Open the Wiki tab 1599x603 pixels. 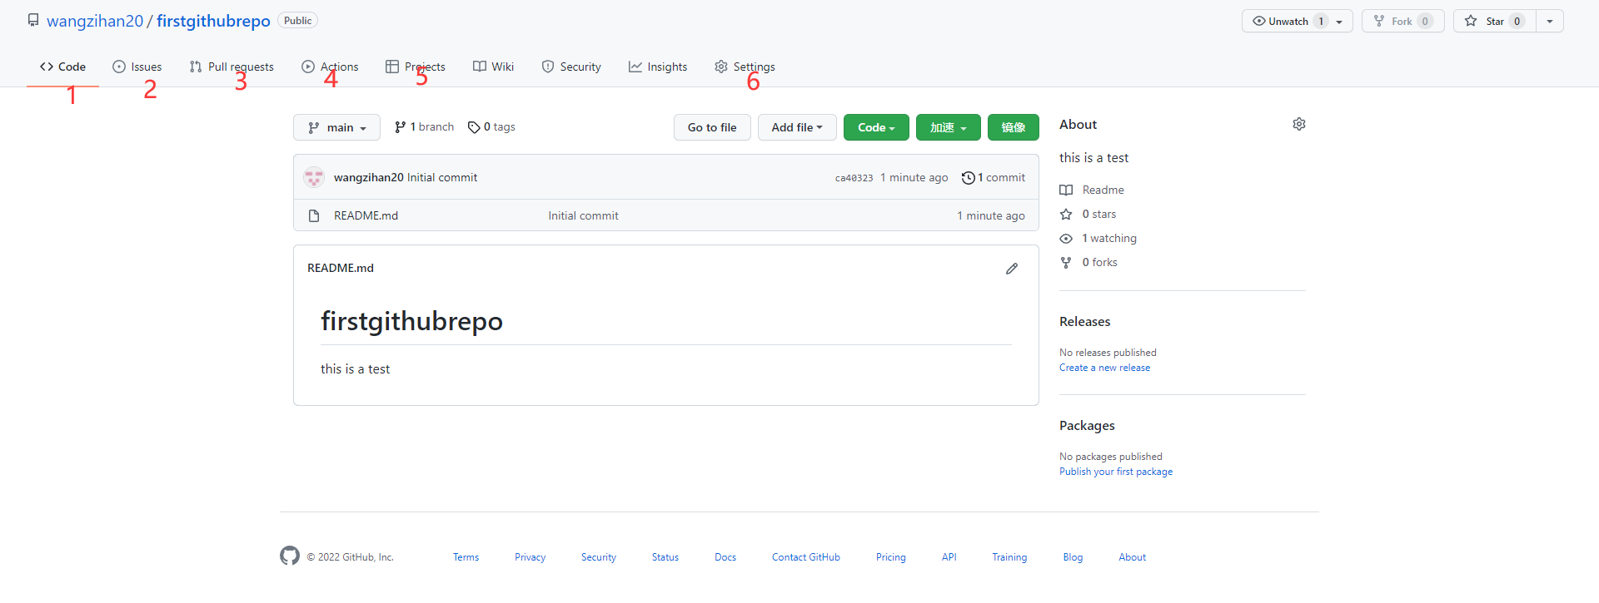493,67
